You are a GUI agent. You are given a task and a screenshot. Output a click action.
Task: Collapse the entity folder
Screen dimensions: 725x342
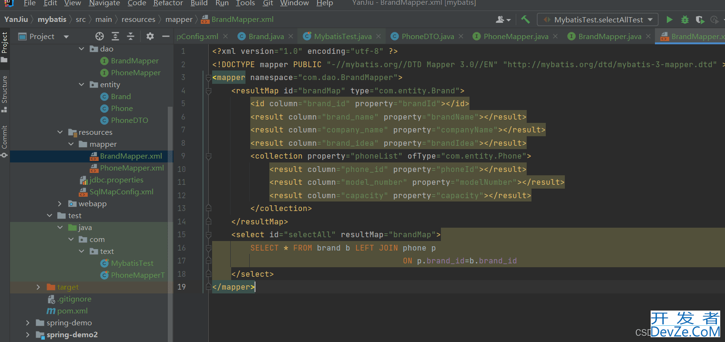(x=82, y=84)
